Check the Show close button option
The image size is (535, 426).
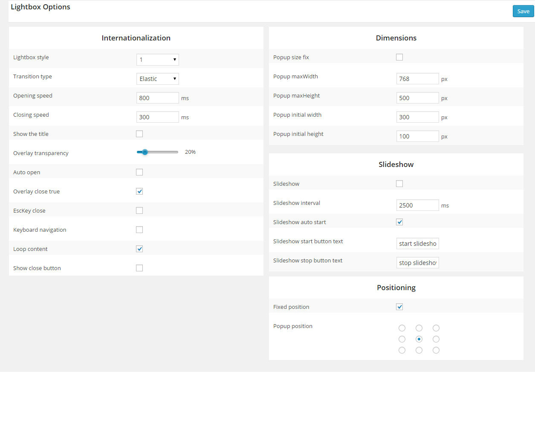pos(139,268)
